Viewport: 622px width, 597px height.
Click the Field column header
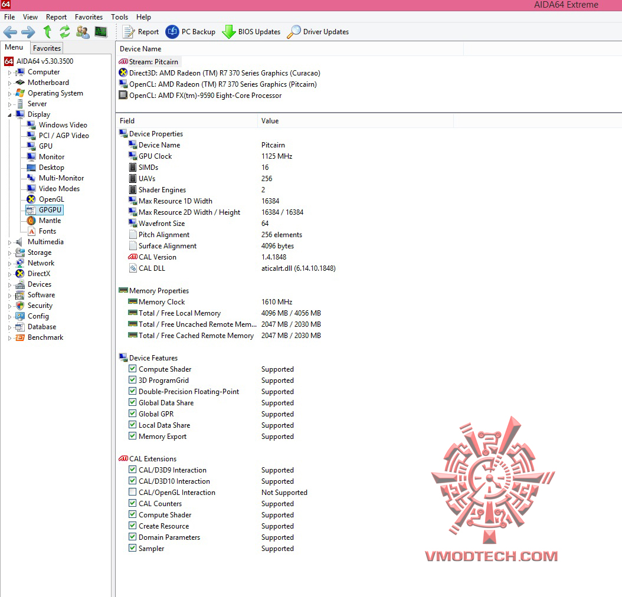tap(186, 121)
